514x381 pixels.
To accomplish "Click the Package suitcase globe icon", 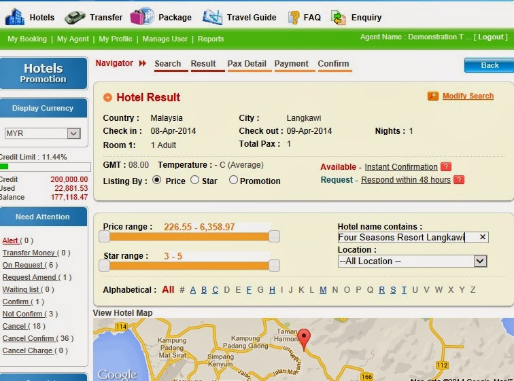I will [142, 16].
